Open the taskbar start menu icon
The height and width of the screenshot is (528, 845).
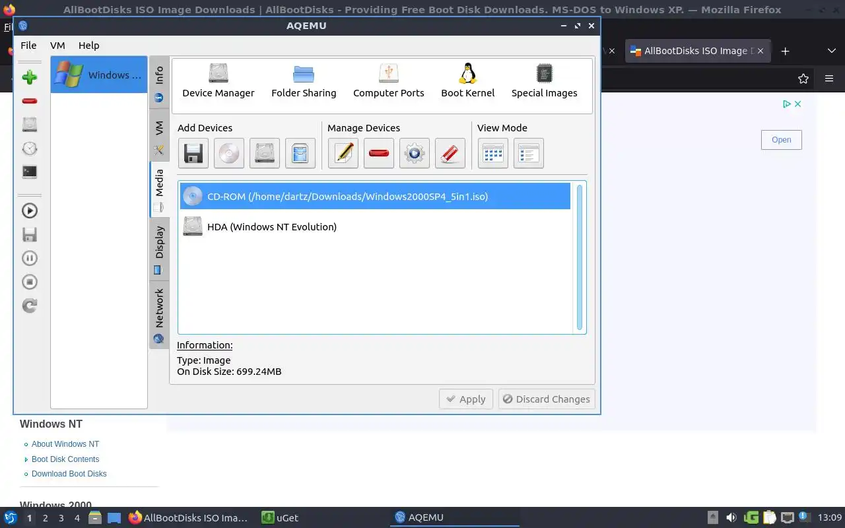pyautogui.click(x=11, y=517)
